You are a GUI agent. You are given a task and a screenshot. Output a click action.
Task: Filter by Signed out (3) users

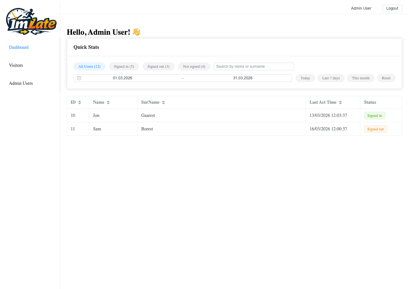coord(158,66)
